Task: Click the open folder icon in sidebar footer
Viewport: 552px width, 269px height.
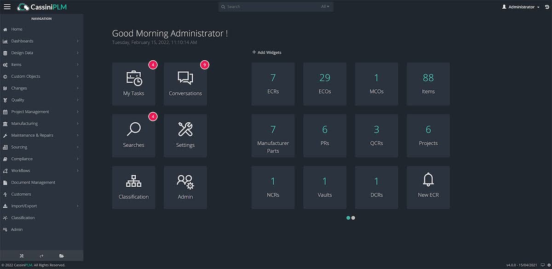Action: tap(62, 256)
